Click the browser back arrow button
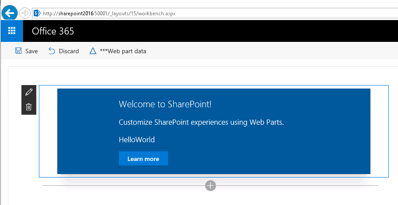This screenshot has height=205, width=398. pyautogui.click(x=10, y=13)
